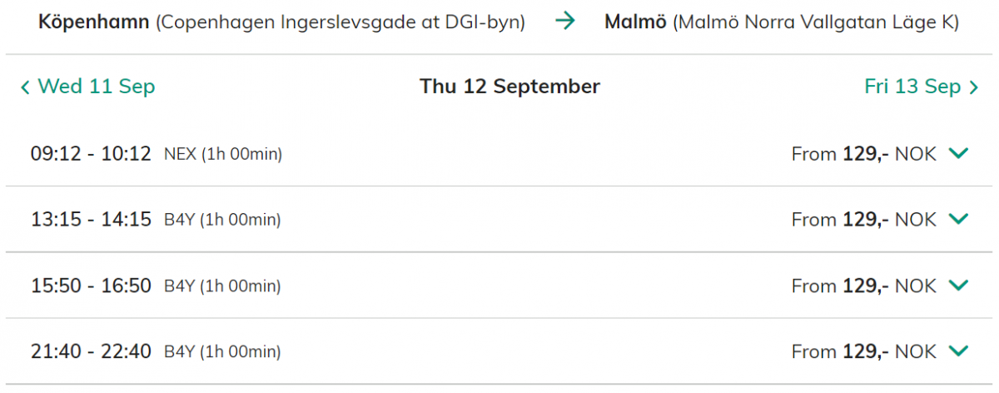Select the 09:12 - 10:12 departure time
This screenshot has height=393, width=999.
point(91,154)
